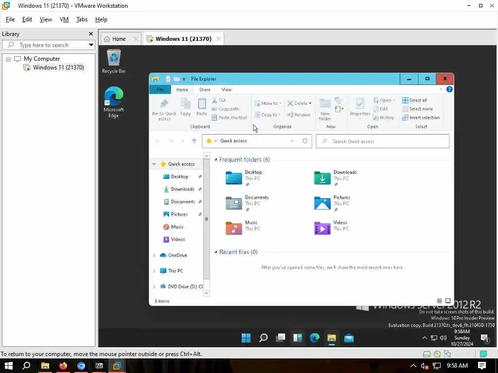Open the Delete dropdown arrow
This screenshot has height=373, width=498.
pos(310,103)
